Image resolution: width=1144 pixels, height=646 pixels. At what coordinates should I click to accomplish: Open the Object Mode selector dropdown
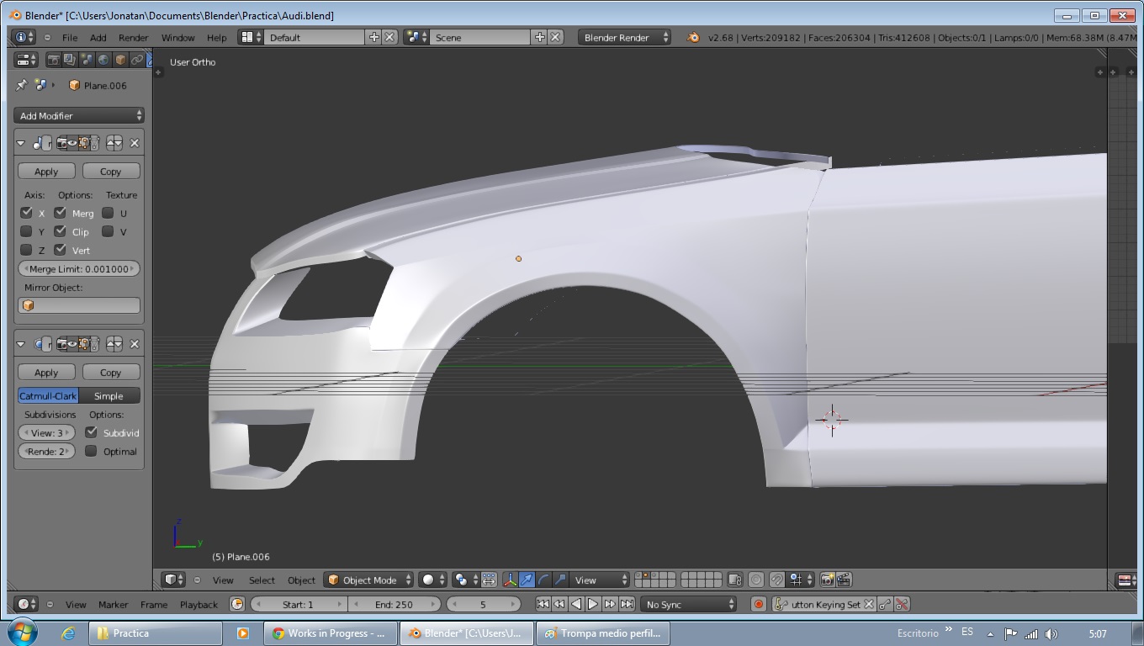(x=369, y=580)
